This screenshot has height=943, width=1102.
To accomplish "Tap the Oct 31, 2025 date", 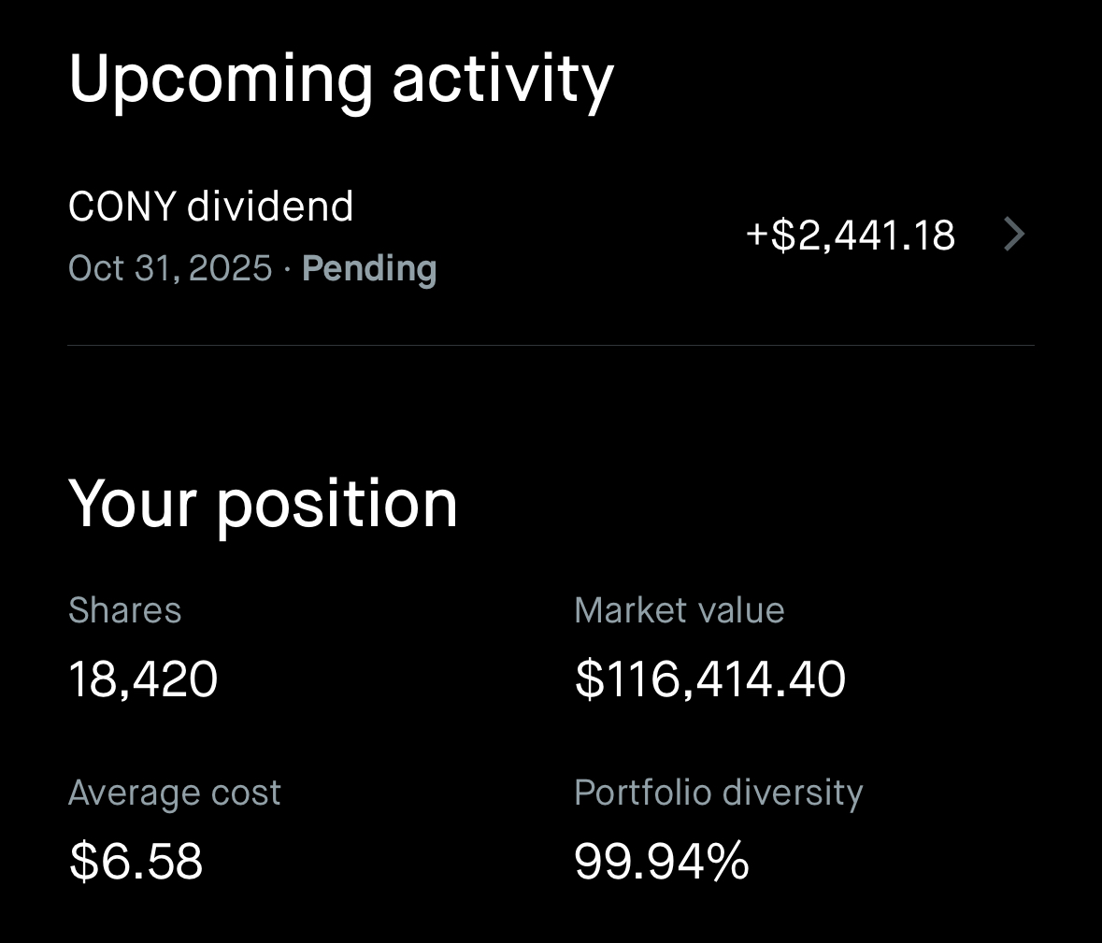I will point(170,269).
